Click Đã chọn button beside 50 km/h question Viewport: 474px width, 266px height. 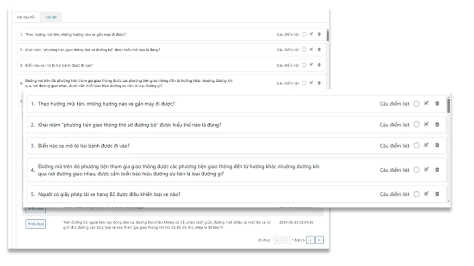tap(36, 224)
